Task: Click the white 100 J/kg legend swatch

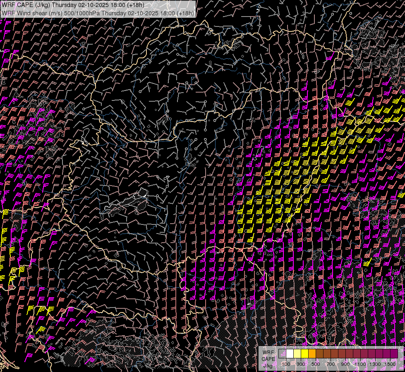Action: coord(290,353)
